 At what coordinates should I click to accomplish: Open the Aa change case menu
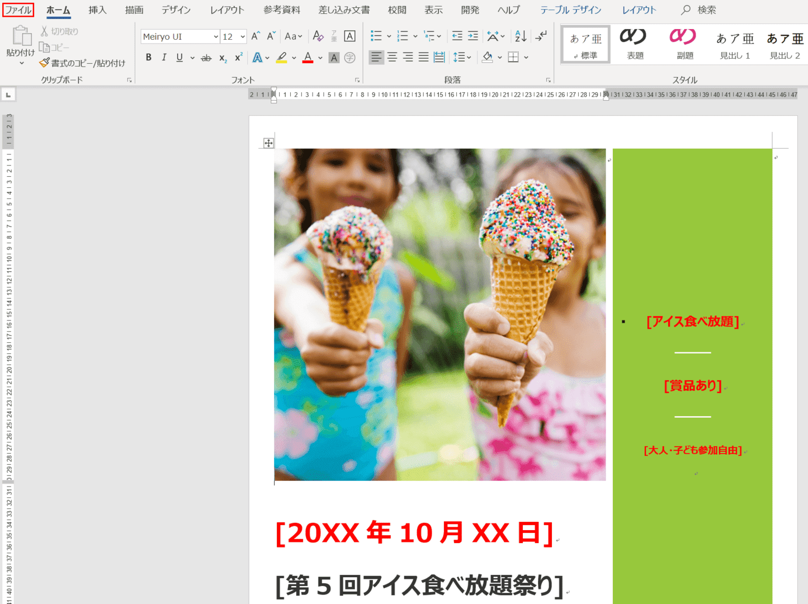[x=293, y=36]
